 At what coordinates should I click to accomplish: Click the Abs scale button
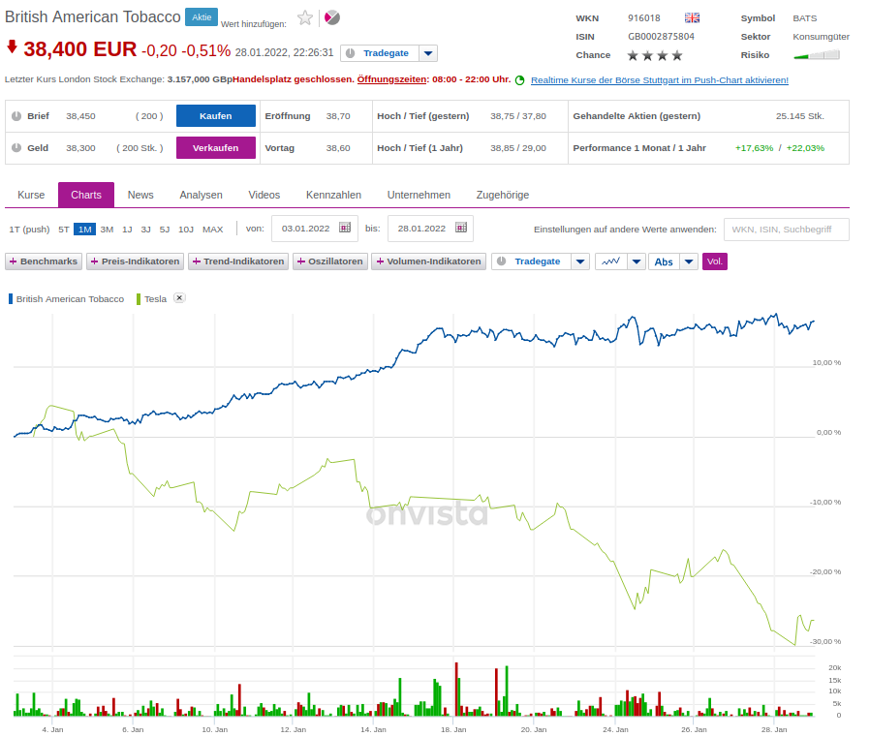click(665, 261)
